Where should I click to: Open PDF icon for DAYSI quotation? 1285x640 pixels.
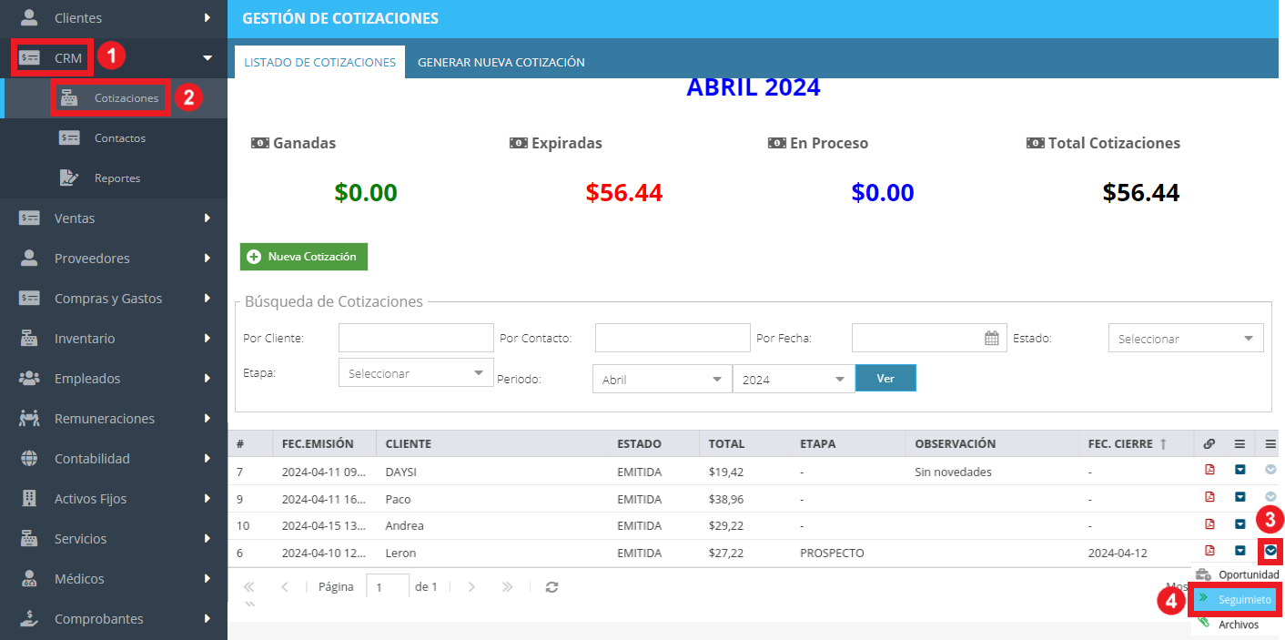click(x=1209, y=471)
